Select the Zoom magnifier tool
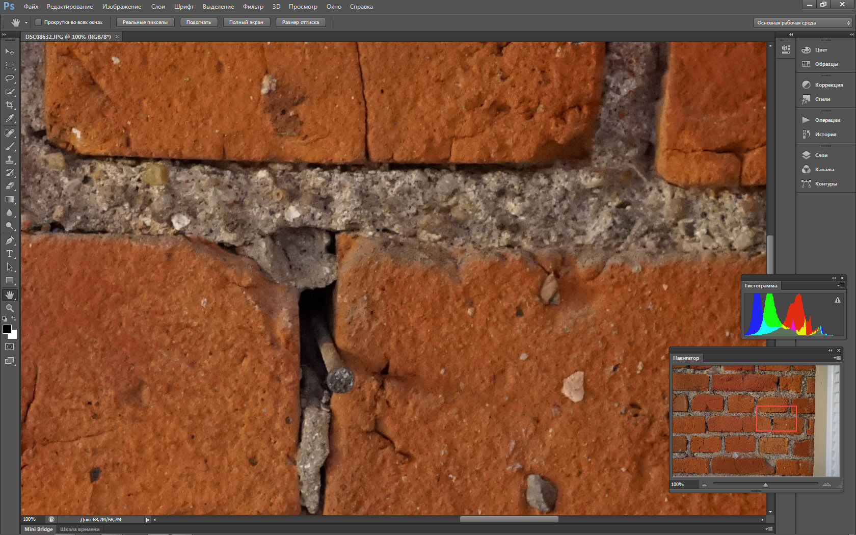 pos(10,308)
